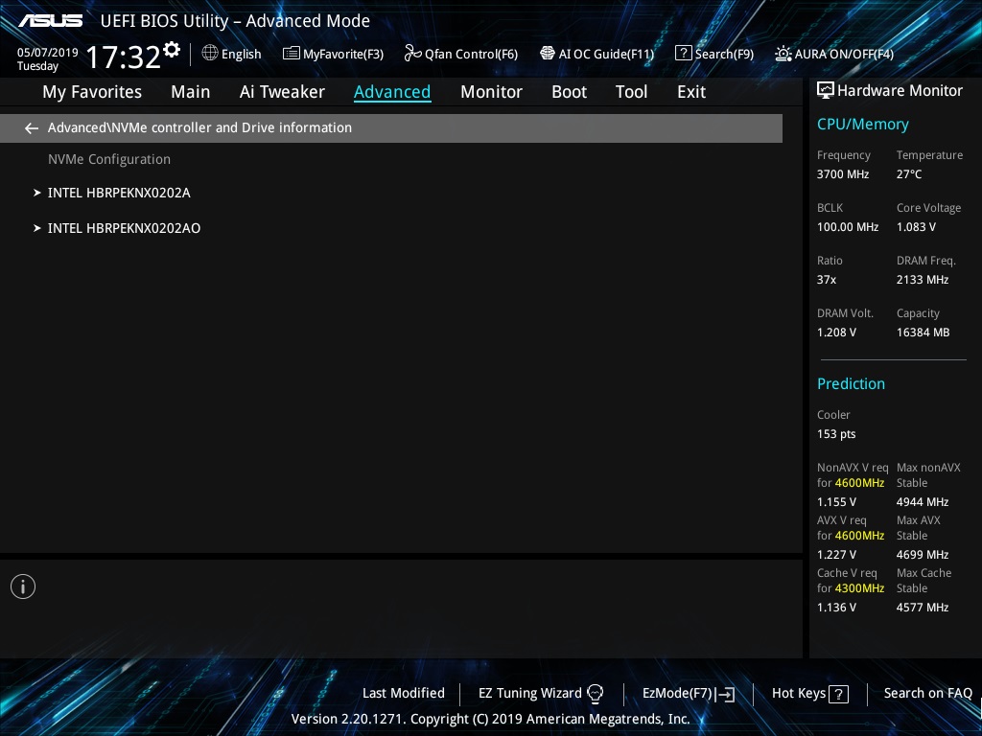Screen dimensions: 982x736
Task: Expand INTEL HBRPEKNX0202AO drive arrow
Action: [37, 228]
